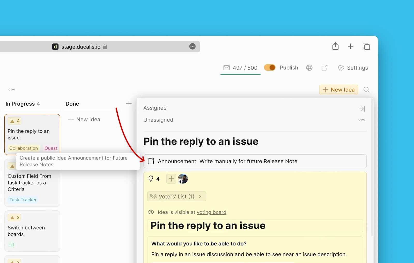Check the Announcement checkbox icon
414x263 pixels.
pos(151,161)
